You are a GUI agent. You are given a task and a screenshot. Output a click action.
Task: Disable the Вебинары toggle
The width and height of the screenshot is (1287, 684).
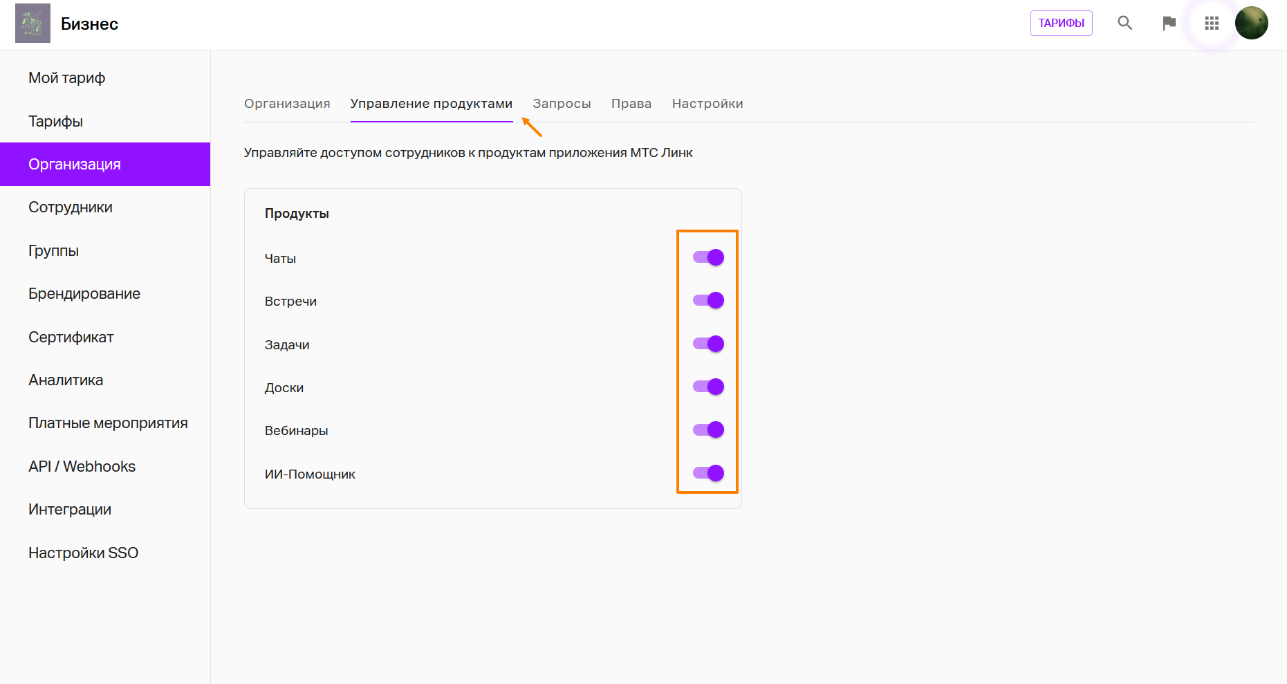[708, 429]
